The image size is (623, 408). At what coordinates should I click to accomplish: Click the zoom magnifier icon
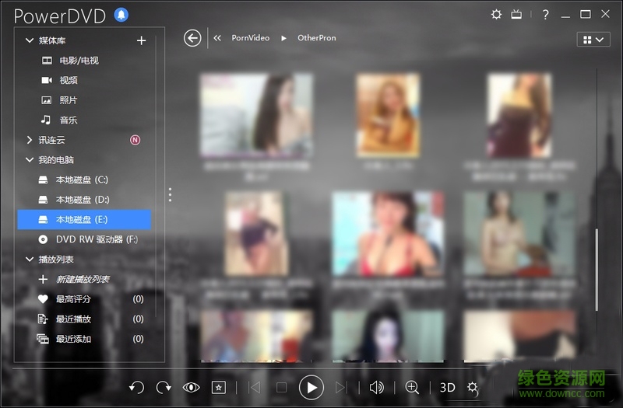[412, 387]
